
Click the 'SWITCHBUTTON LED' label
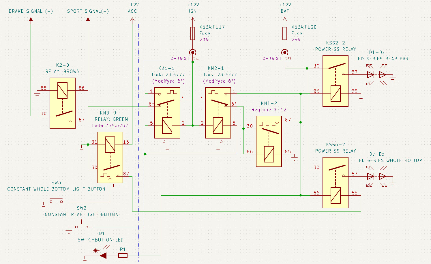pyautogui.click(x=101, y=240)
